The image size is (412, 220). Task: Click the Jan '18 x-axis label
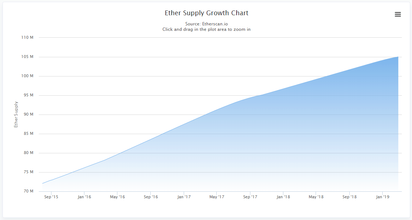point(283,197)
